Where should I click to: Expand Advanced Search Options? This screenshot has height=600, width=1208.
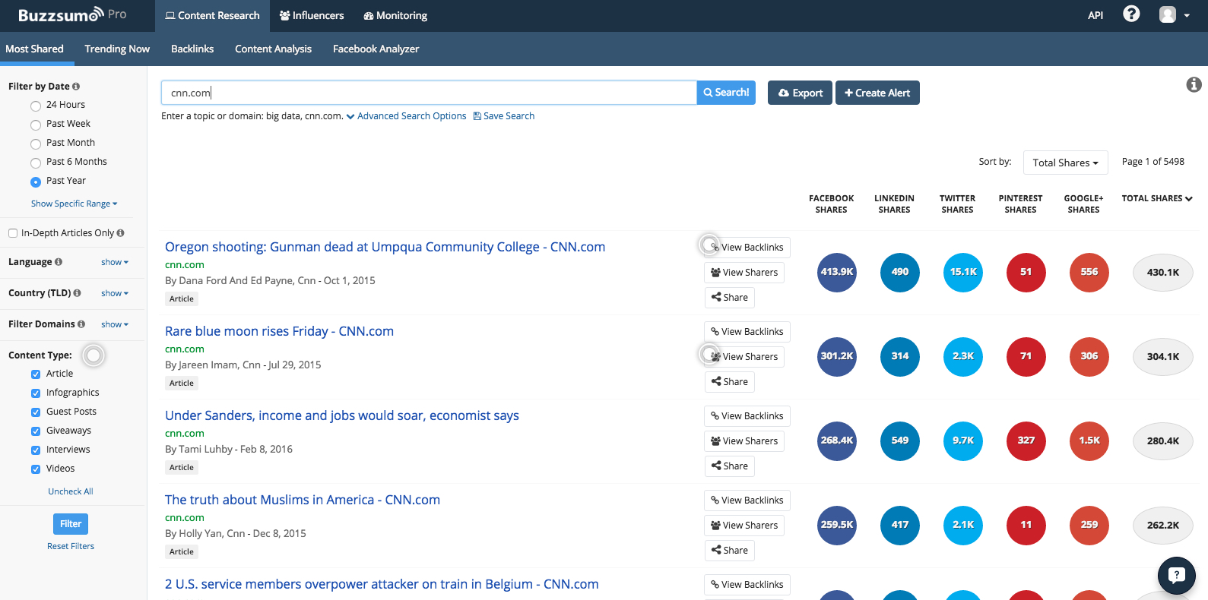407,116
